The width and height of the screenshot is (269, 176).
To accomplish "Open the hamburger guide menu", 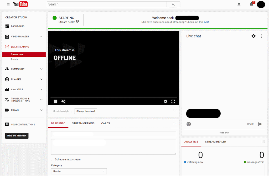I will tap(8, 4).
